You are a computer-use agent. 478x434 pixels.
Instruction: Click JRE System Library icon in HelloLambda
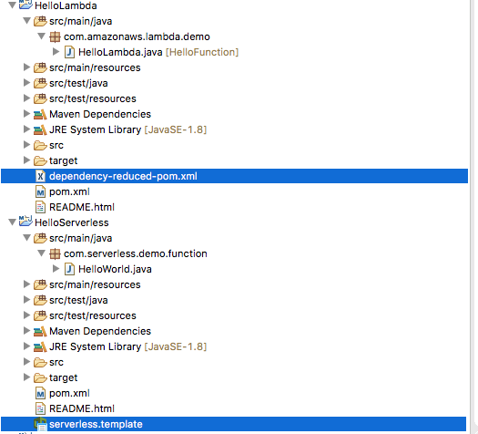40,130
